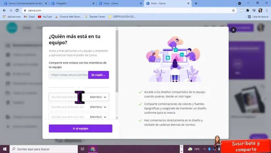The height and width of the screenshot is (153, 271).
Task: Switch to the 'Canva | Una herramienta' tab
Action: click(x=26, y=3)
